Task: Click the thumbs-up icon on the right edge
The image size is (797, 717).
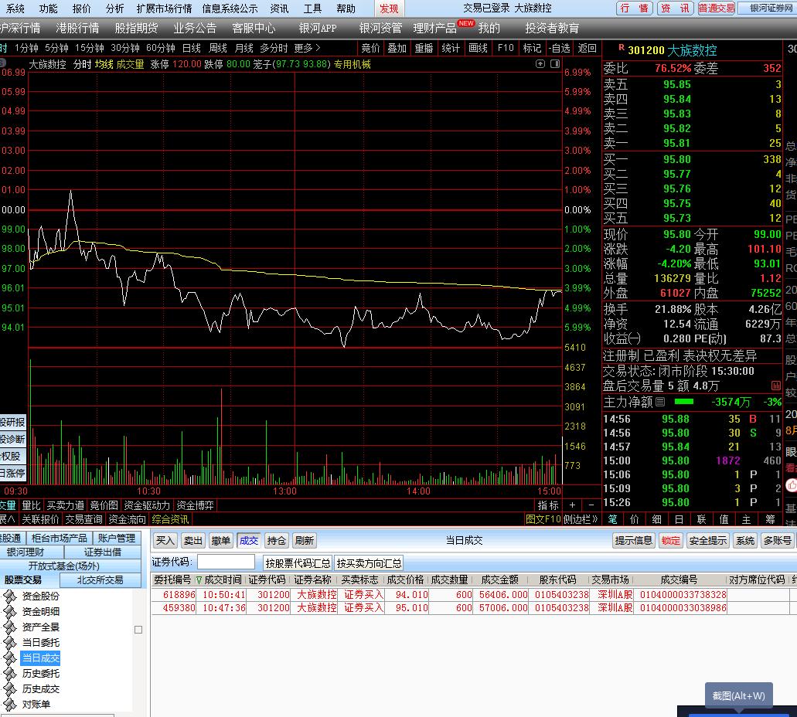Action: pyautogui.click(x=792, y=486)
